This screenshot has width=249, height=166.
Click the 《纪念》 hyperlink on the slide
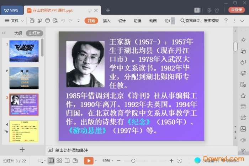click(139, 122)
